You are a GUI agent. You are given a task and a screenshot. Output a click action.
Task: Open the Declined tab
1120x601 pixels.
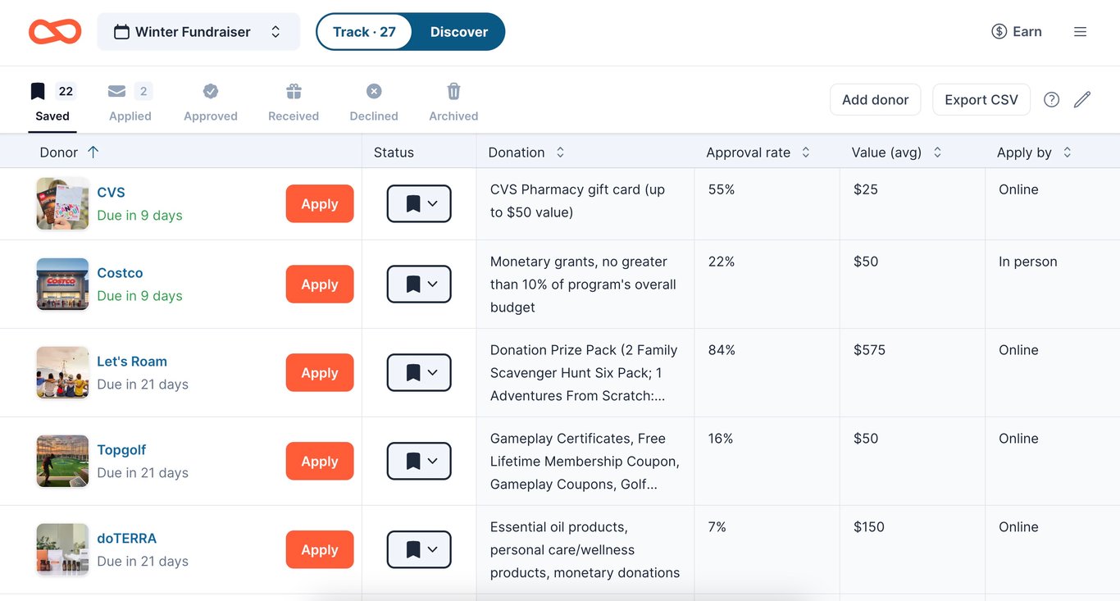coord(374,102)
